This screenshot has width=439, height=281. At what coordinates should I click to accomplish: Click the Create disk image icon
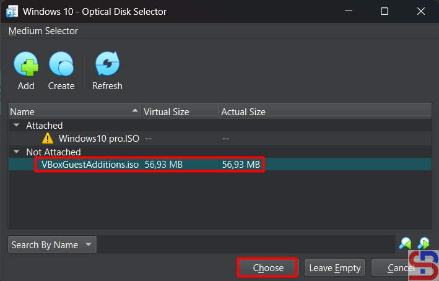(x=61, y=64)
